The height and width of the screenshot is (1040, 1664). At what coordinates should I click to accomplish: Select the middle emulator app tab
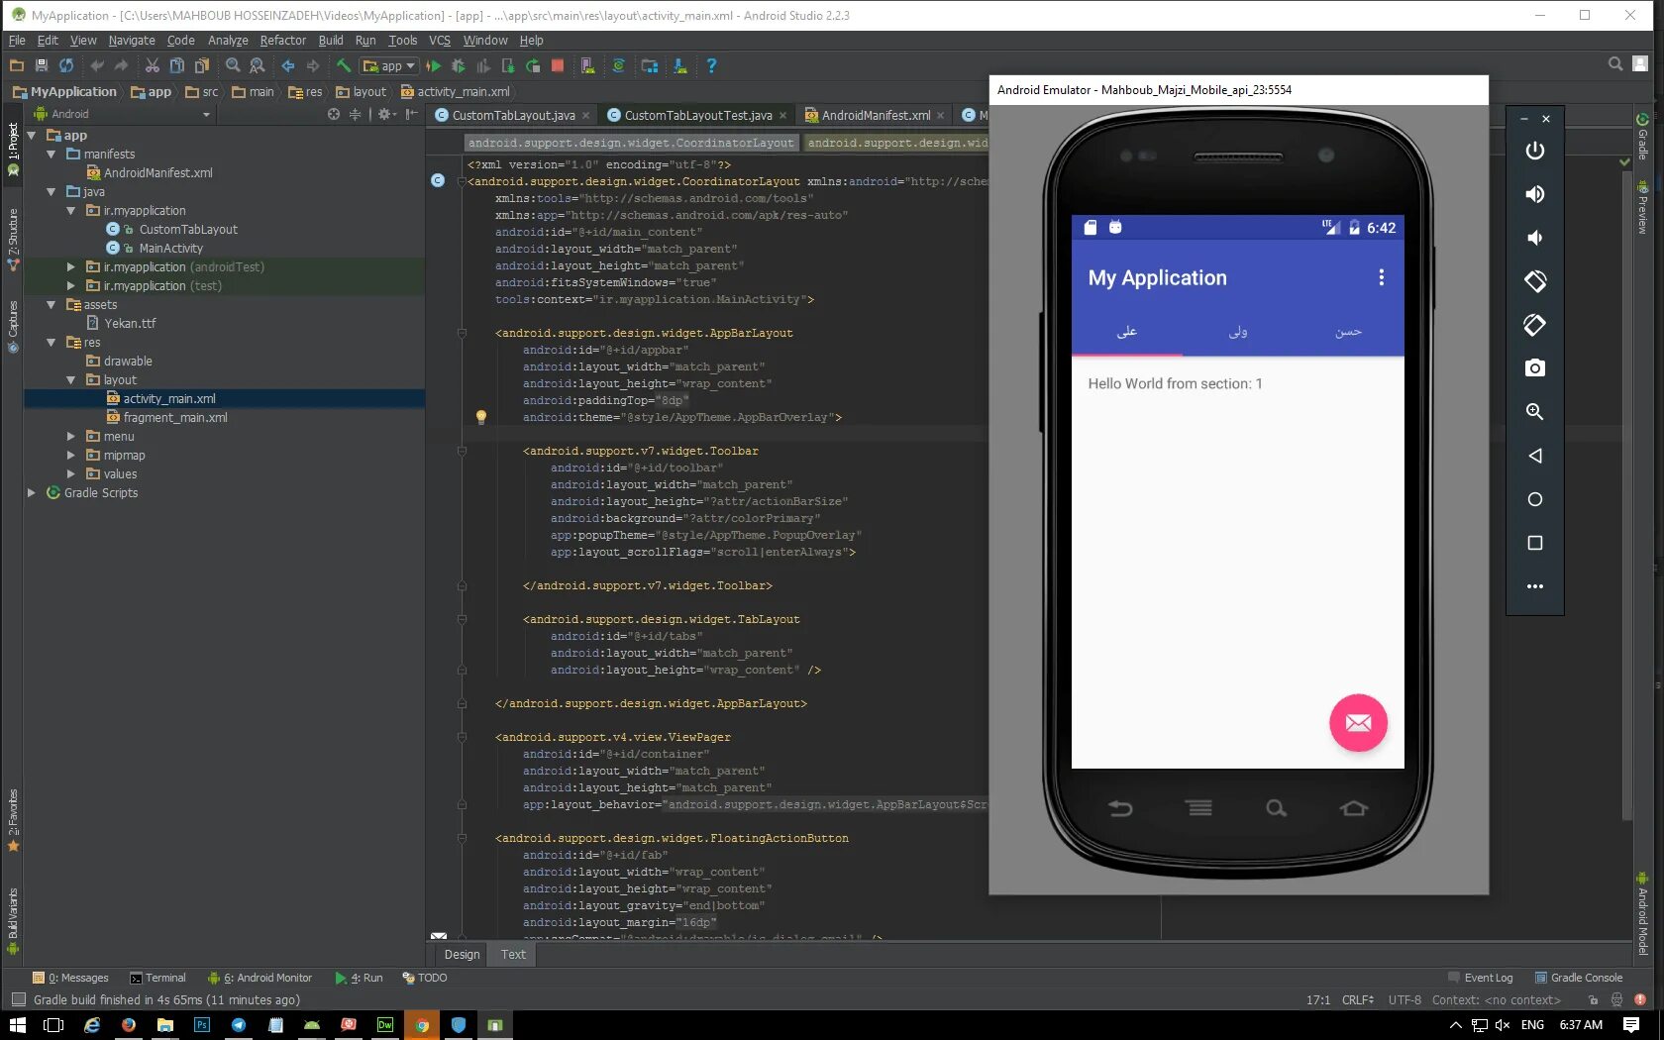1237,332
